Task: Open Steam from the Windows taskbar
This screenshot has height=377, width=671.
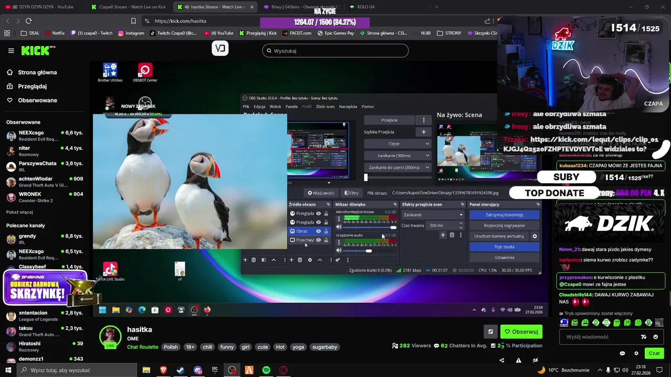Action: point(180,370)
